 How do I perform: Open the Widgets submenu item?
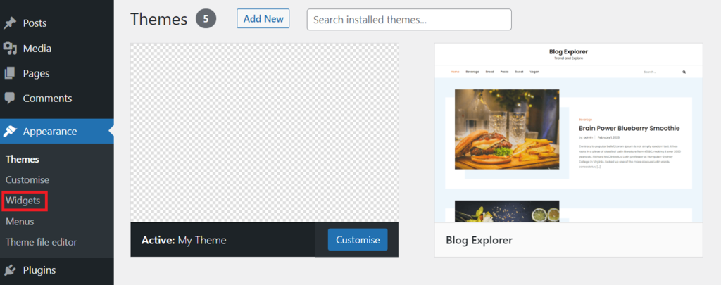(x=23, y=201)
